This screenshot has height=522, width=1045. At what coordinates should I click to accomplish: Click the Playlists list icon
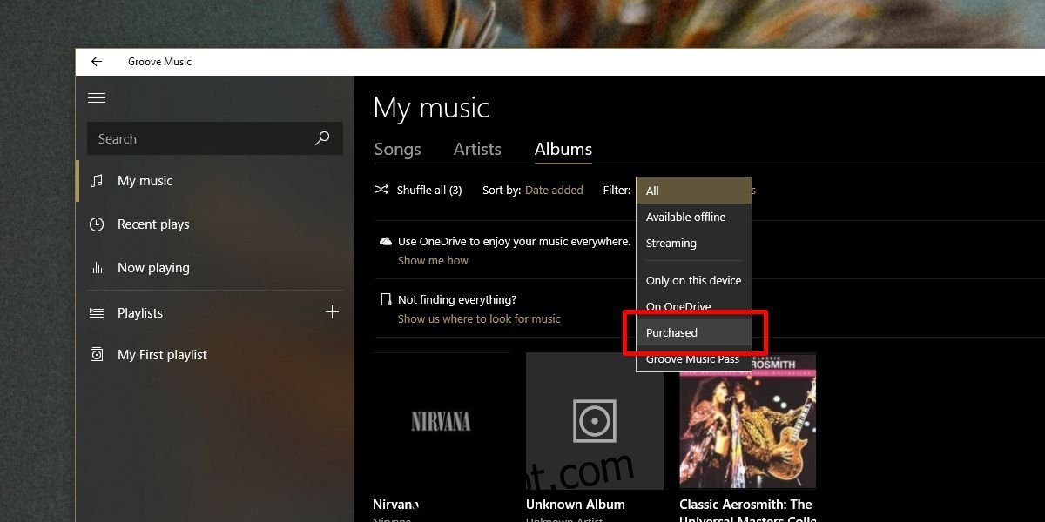(97, 313)
